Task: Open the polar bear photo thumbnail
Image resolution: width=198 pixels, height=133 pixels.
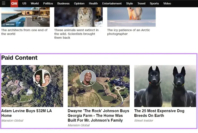Action: (131, 17)
